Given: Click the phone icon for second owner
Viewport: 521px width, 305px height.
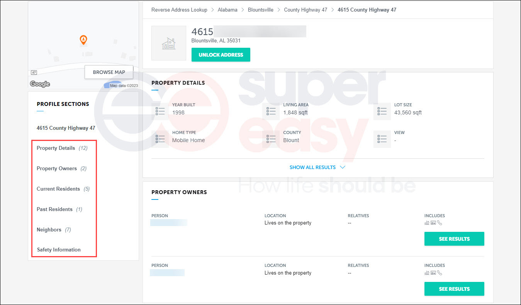Looking at the screenshot, I should pyautogui.click(x=440, y=273).
